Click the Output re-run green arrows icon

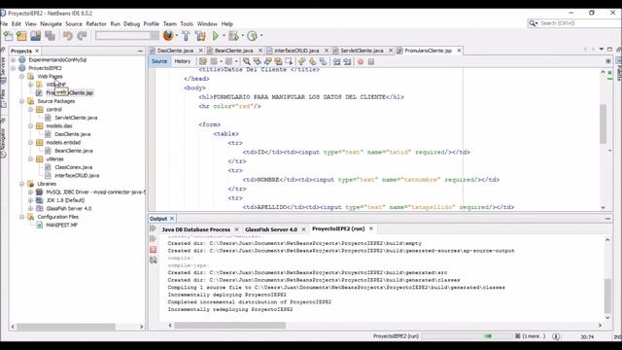(154, 228)
